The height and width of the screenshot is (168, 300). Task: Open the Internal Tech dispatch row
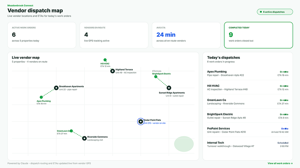click(247, 144)
